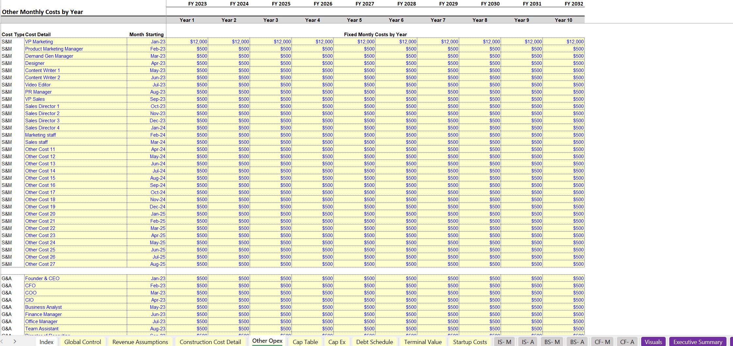
Task: Open the IS- M sheet tab
Action: 504,342
